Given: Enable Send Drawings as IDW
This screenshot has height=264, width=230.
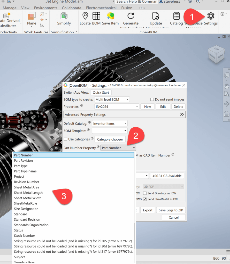Looking at the screenshot, I should pyautogui.click(x=145, y=193).
